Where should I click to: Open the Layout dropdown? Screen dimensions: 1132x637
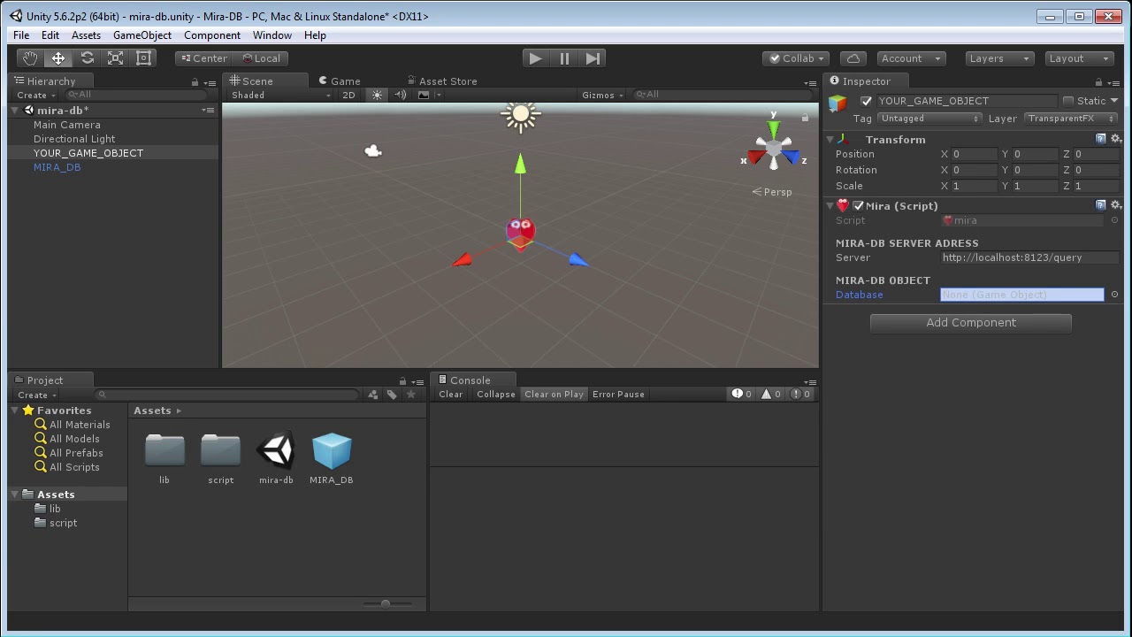tap(1078, 58)
